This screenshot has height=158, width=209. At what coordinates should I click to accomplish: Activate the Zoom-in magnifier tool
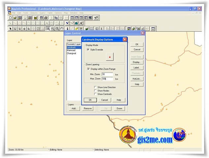[x=48, y=29]
